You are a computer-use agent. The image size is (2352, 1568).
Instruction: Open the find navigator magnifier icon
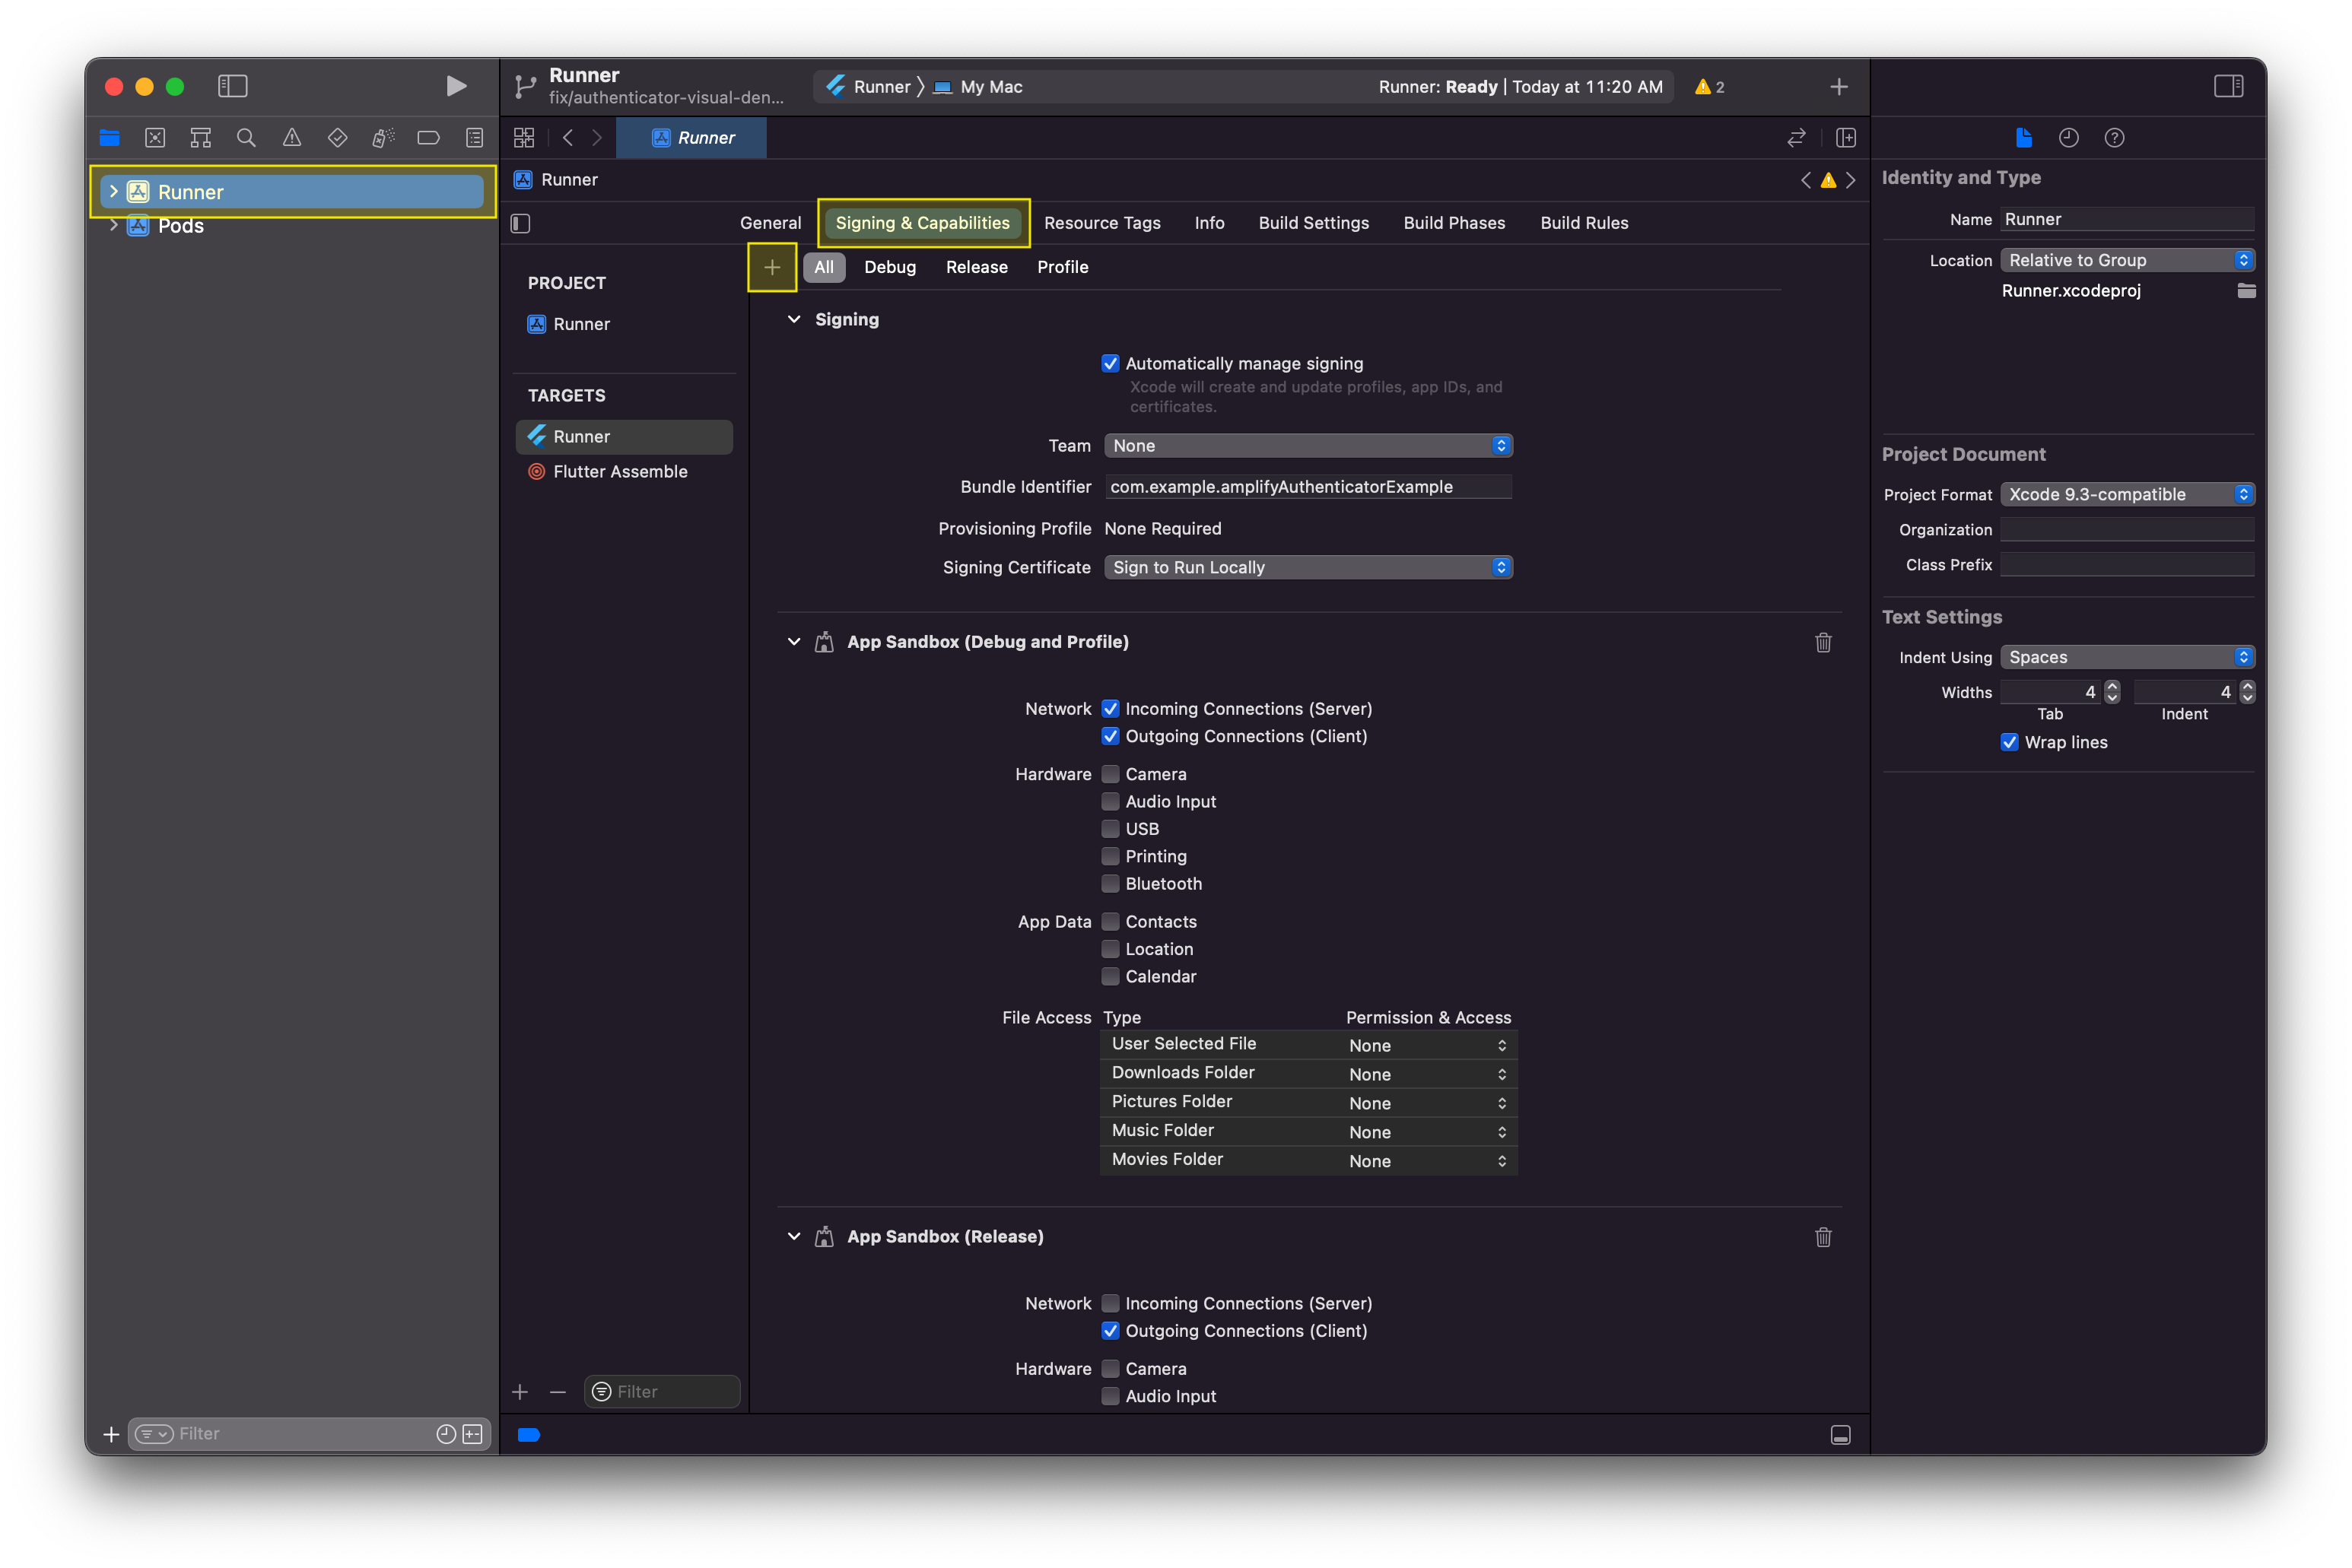pyautogui.click(x=246, y=138)
